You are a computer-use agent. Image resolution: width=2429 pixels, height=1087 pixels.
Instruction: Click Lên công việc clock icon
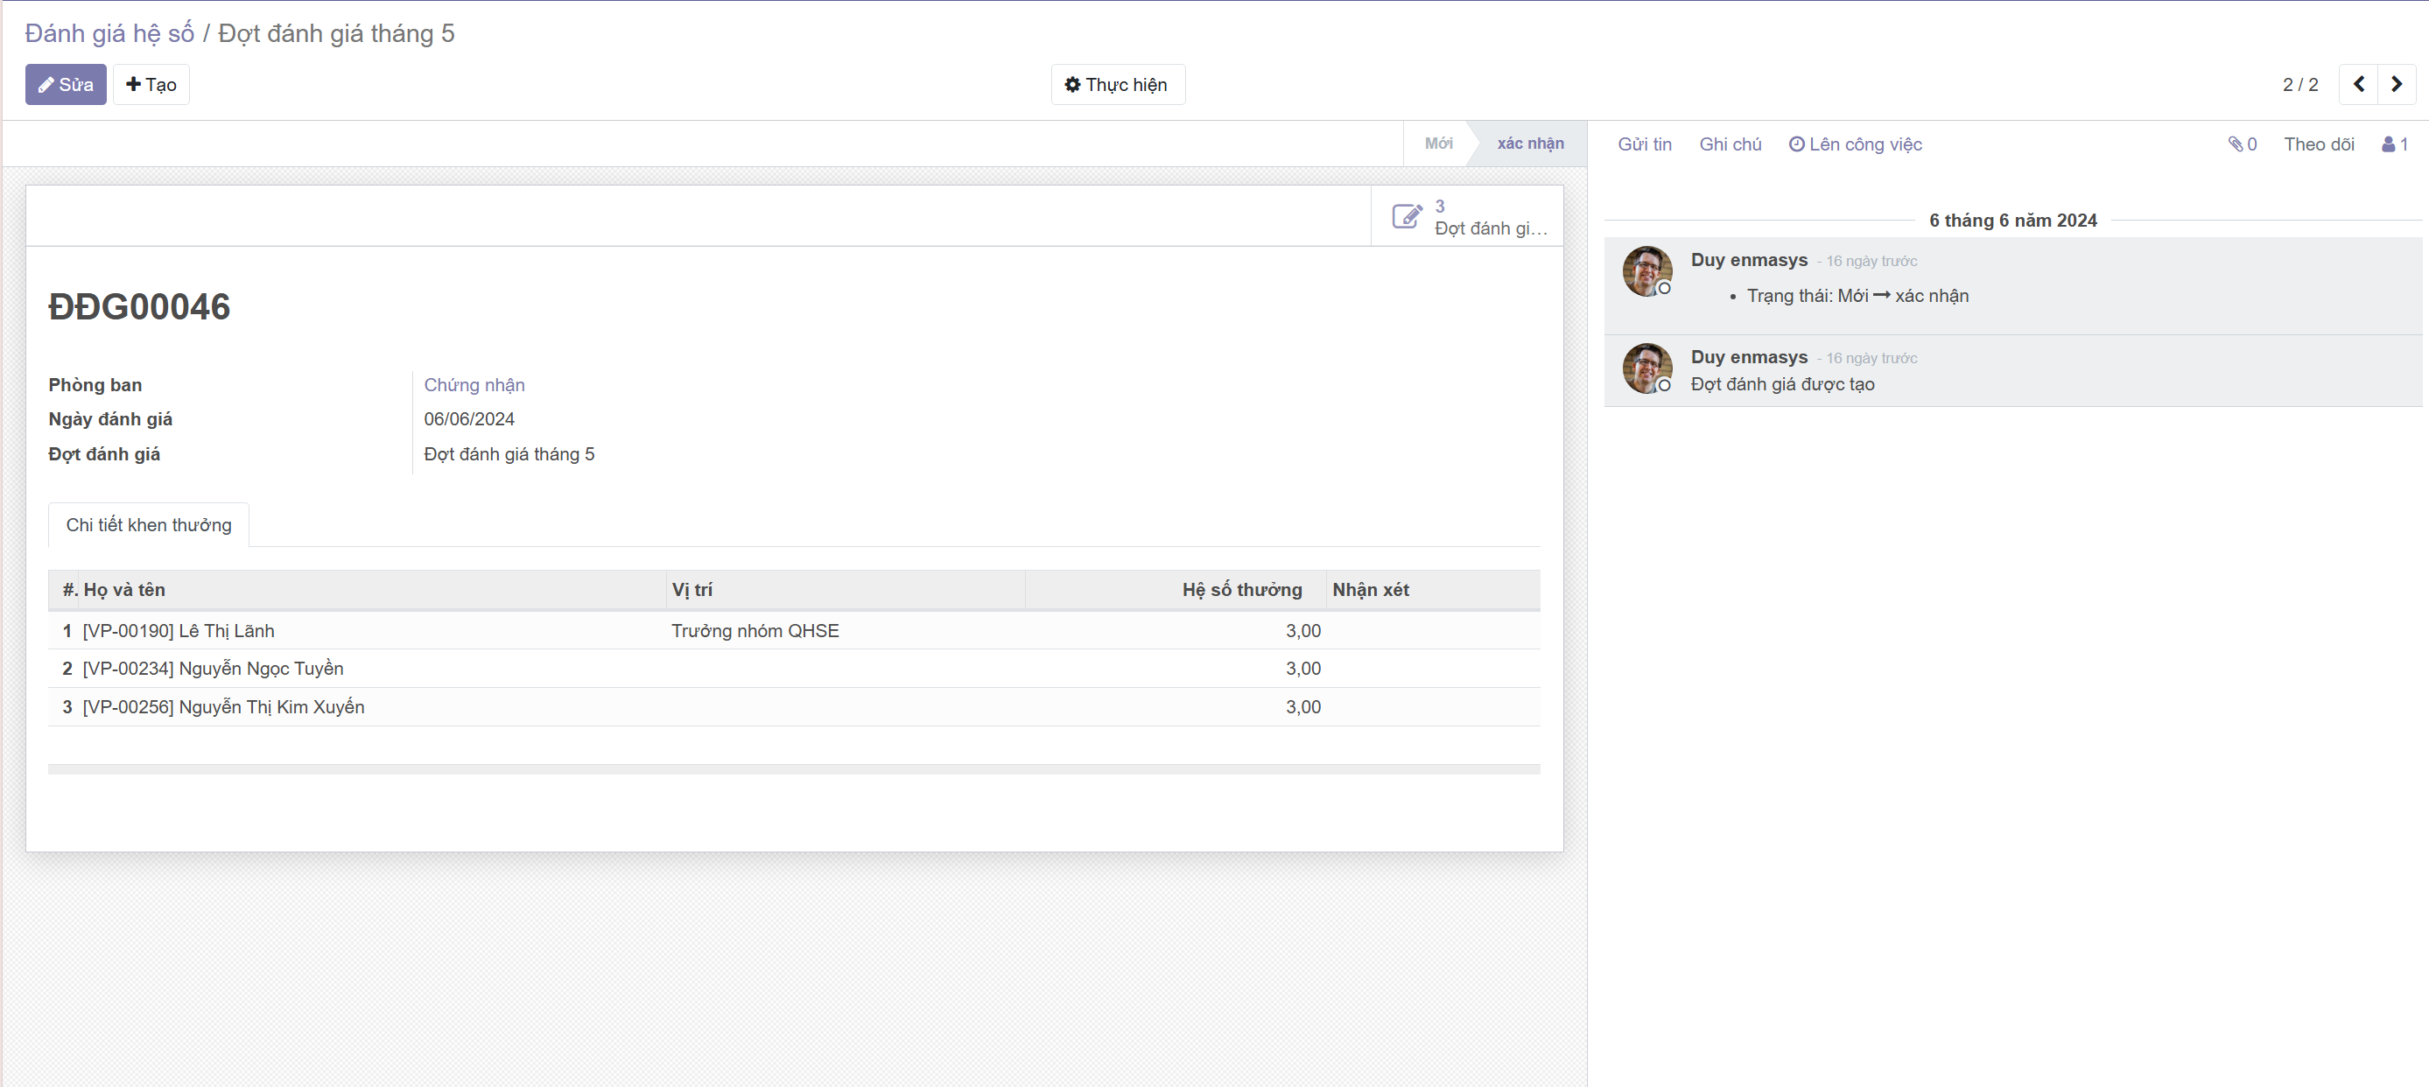[x=1796, y=144]
